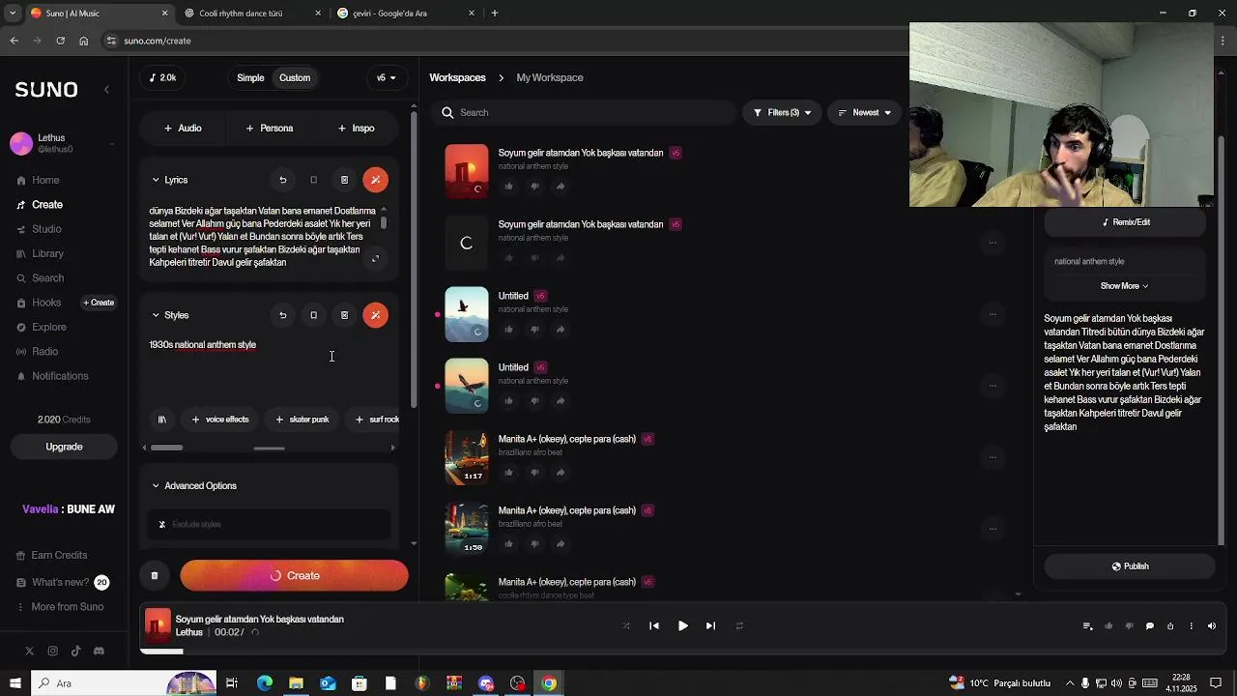Image resolution: width=1237 pixels, height=696 pixels.
Task: Open Explore in the sidebar
Action: pos(48,327)
